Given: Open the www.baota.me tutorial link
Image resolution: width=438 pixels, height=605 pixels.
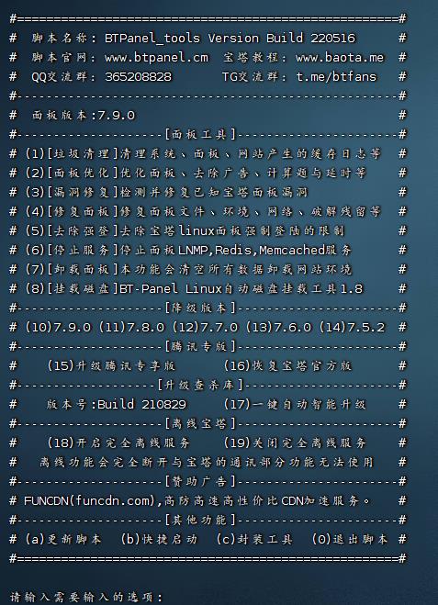Looking at the screenshot, I should (x=340, y=58).
